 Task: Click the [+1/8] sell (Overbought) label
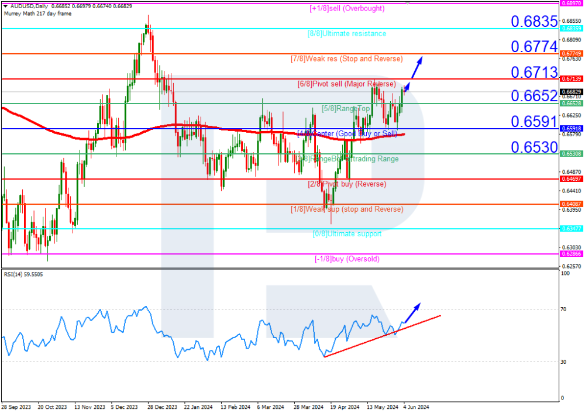click(346, 9)
